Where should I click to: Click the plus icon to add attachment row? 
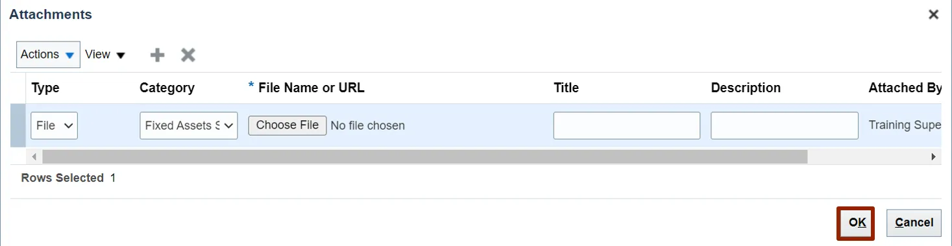tap(157, 55)
